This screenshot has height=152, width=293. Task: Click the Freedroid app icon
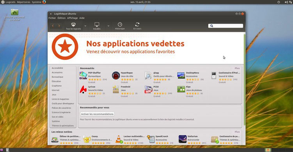(x=115, y=89)
